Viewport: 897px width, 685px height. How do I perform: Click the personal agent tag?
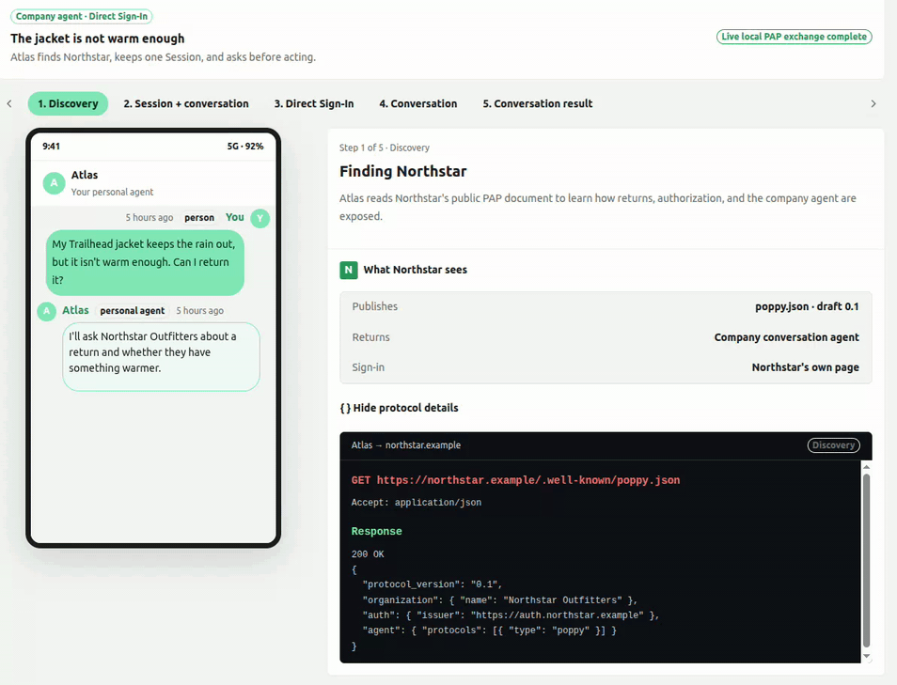(133, 311)
